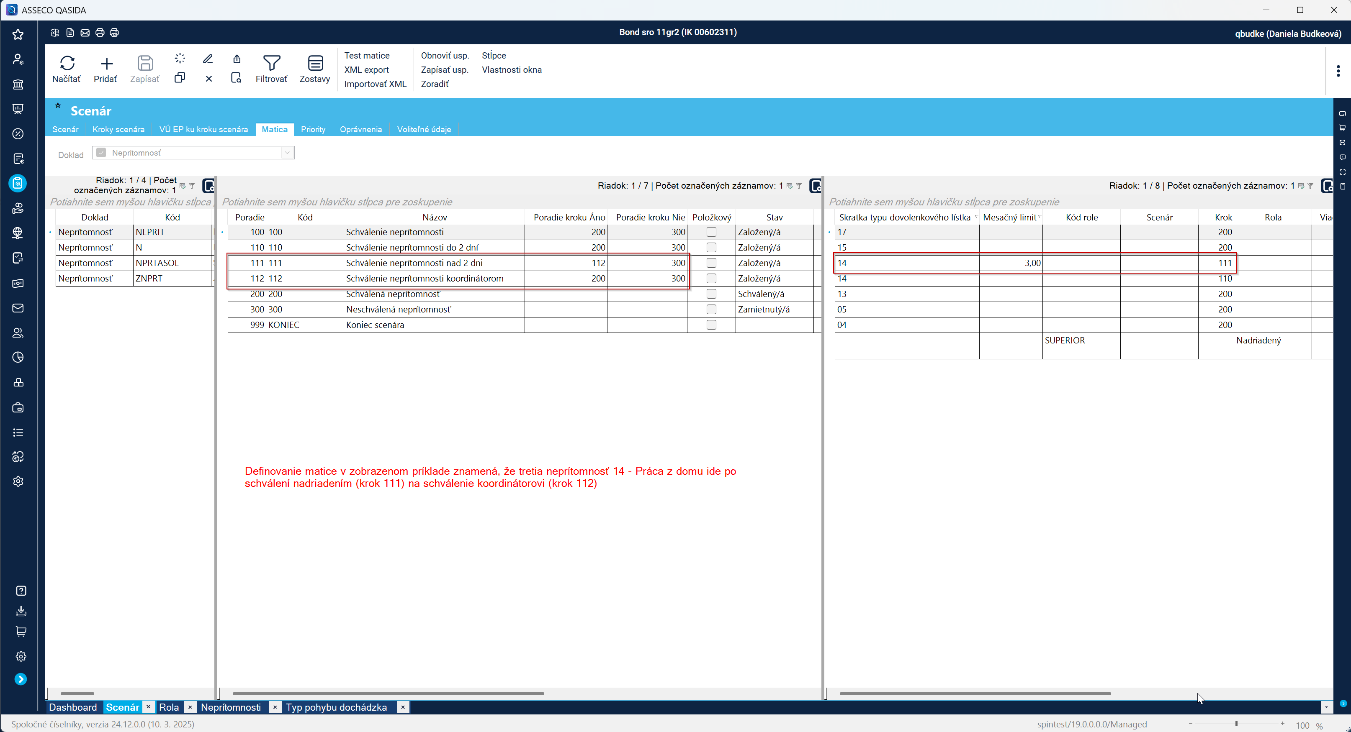Switch to the VÚ EP ku kroku scenára tab
The width and height of the screenshot is (1351, 732).
[203, 129]
